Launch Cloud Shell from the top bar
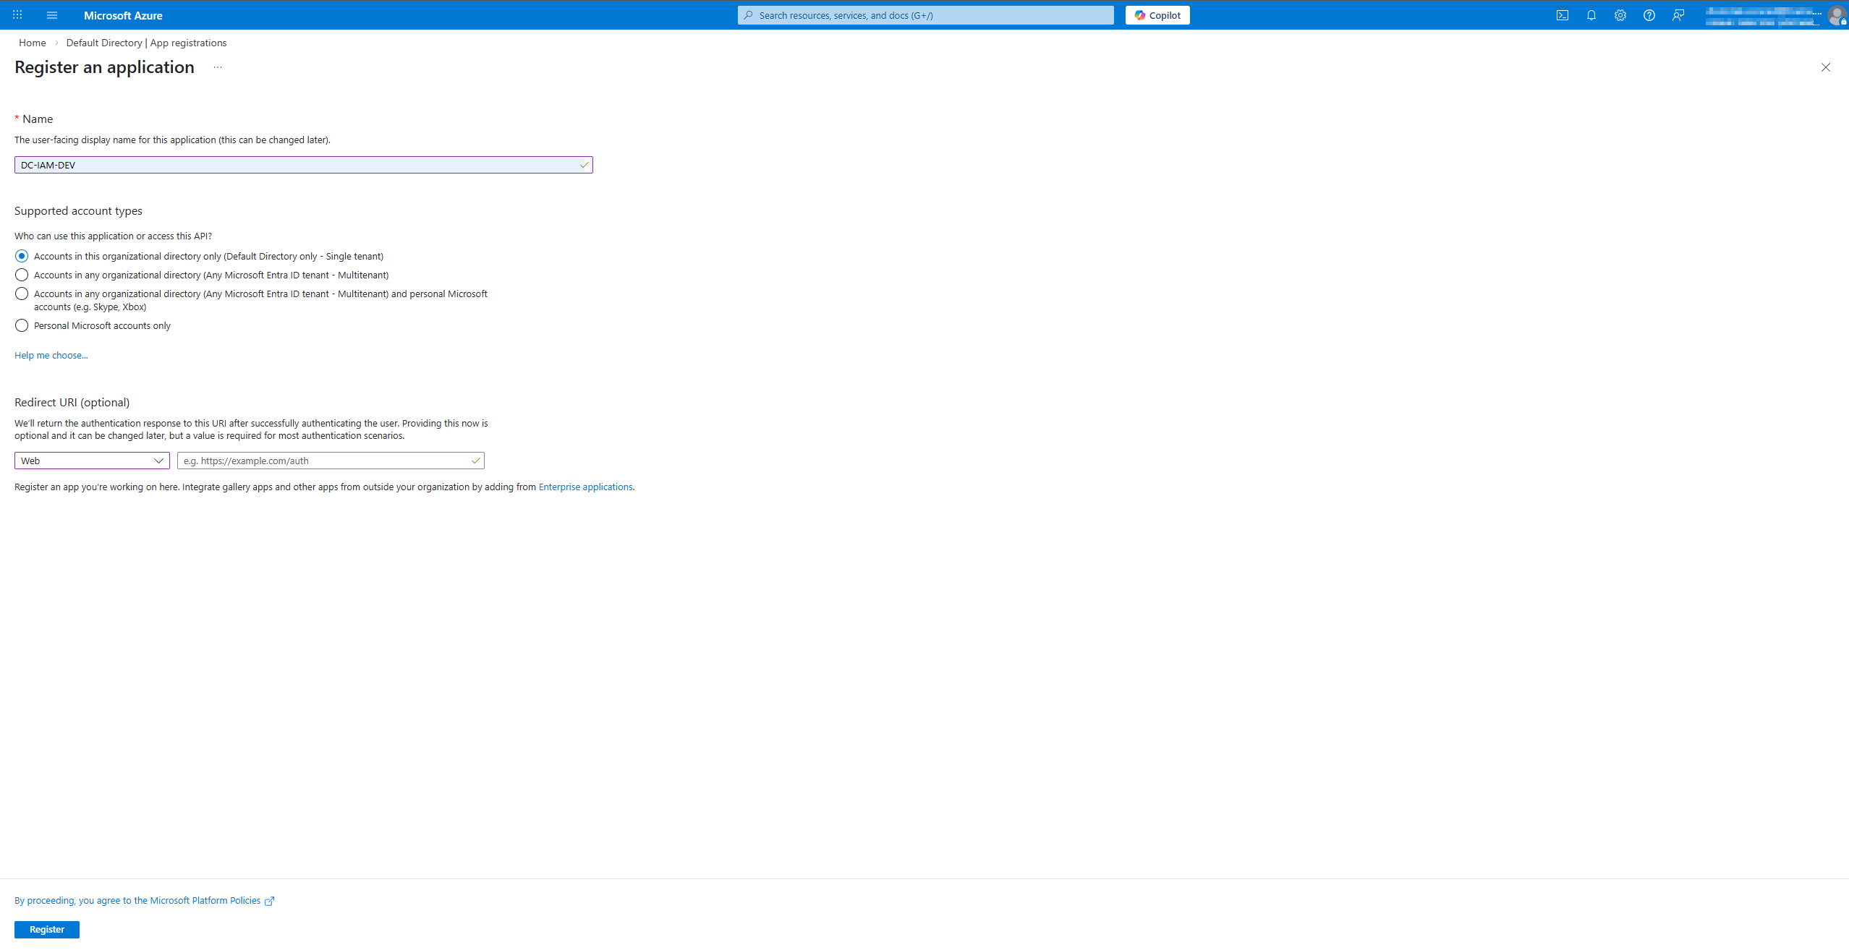 pos(1563,14)
